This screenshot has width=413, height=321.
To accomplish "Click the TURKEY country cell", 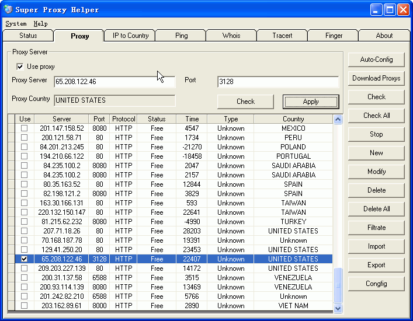I will 293,222.
